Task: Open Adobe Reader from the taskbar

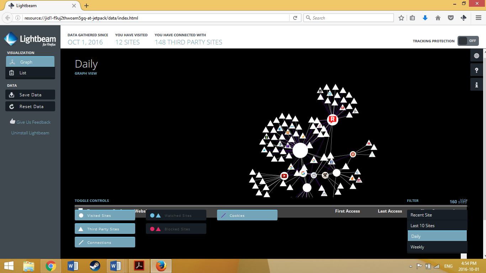Action: [139, 266]
